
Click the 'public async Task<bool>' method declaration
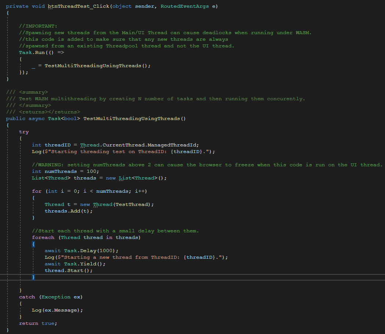pos(96,119)
